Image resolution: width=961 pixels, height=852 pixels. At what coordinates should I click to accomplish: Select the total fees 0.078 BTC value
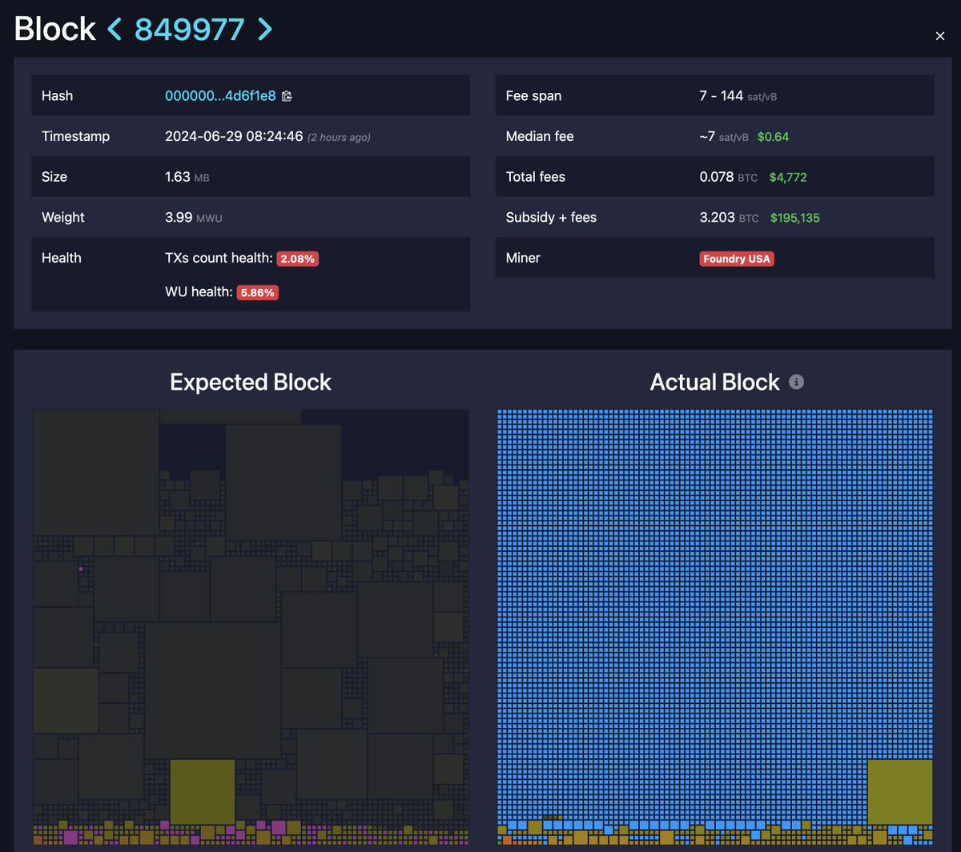pyautogui.click(x=728, y=177)
